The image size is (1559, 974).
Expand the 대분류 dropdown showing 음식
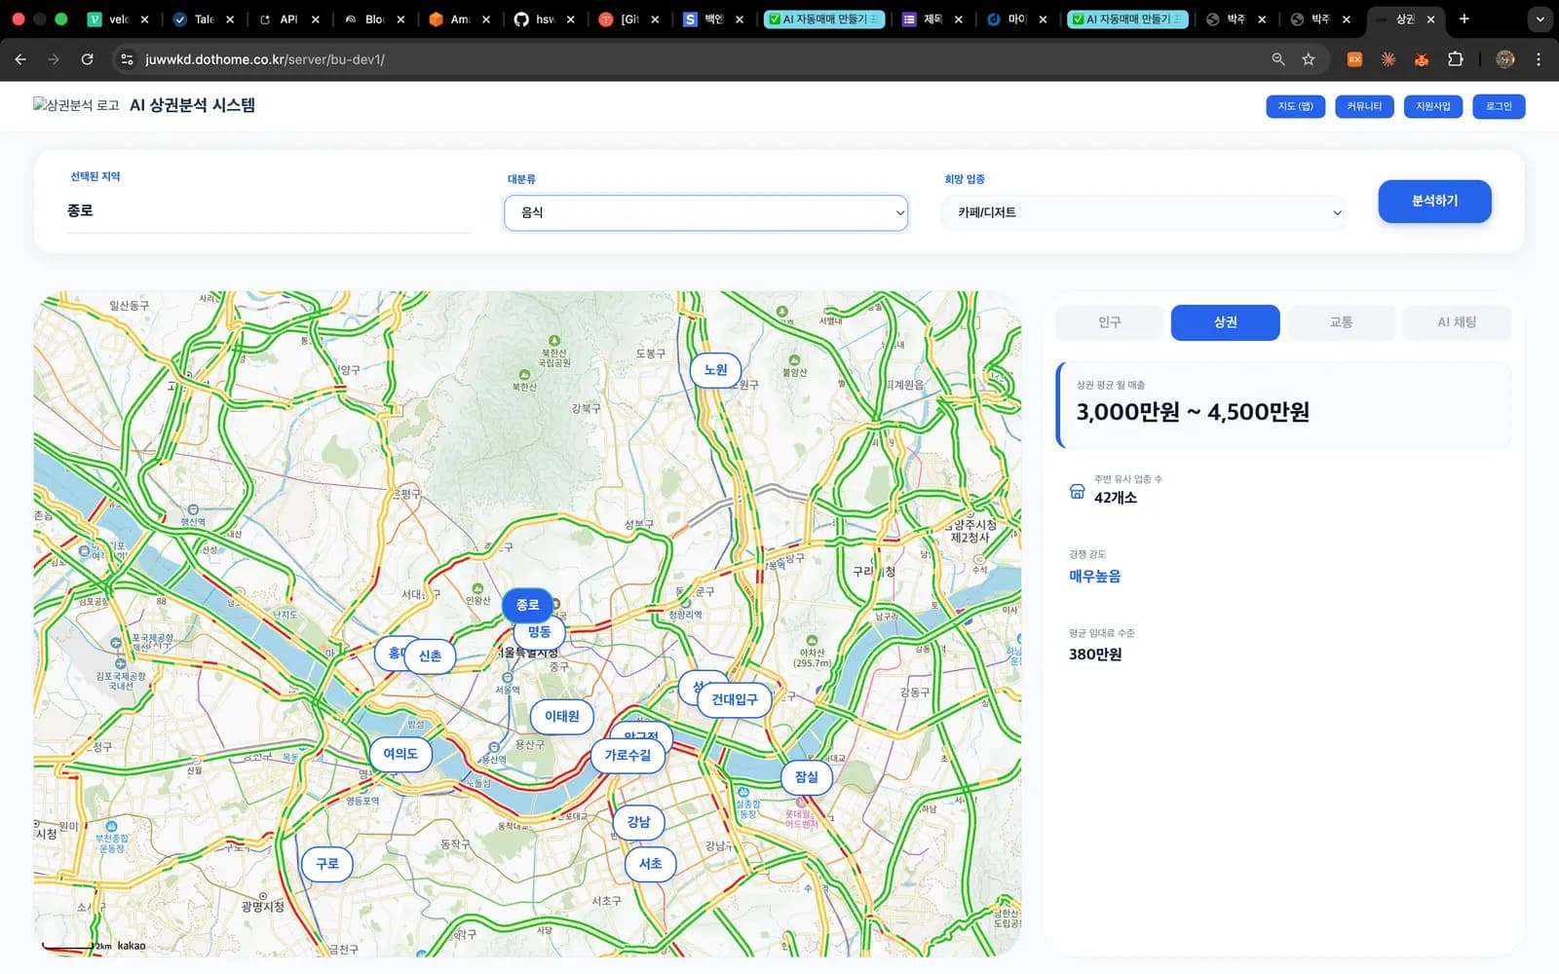point(706,212)
